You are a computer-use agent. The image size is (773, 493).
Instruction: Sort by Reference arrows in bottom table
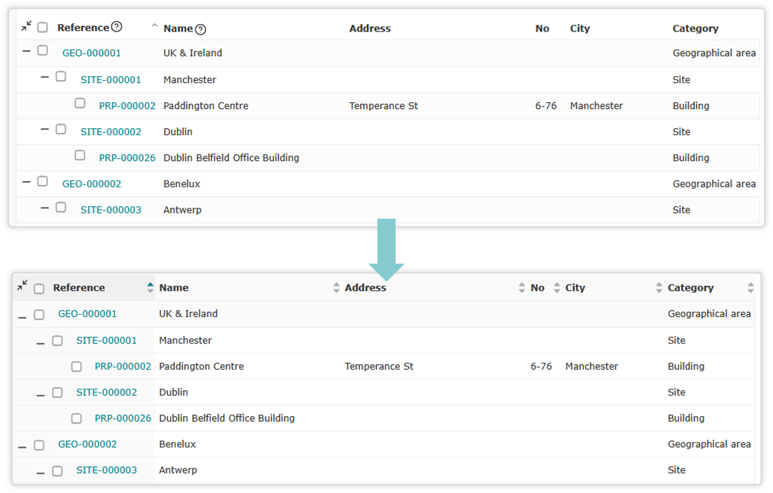[150, 287]
